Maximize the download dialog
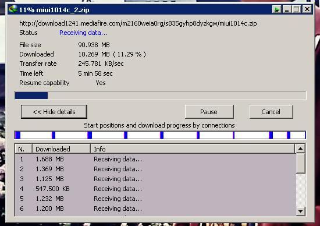The height and width of the screenshot is (226, 320). [297, 9]
